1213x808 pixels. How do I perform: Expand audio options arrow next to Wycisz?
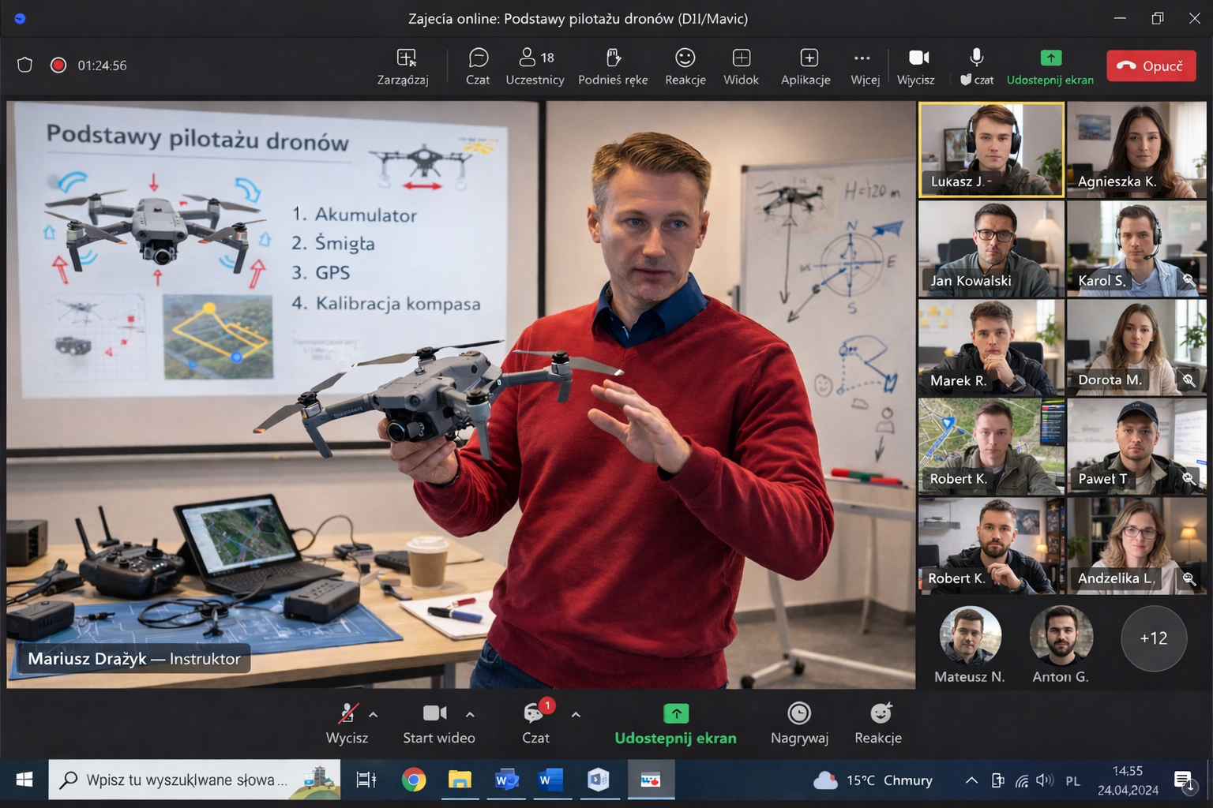tap(374, 715)
